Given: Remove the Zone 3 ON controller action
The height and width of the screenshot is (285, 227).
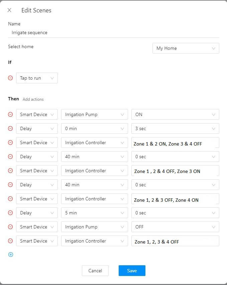Looking at the screenshot, I should (x=11, y=171).
